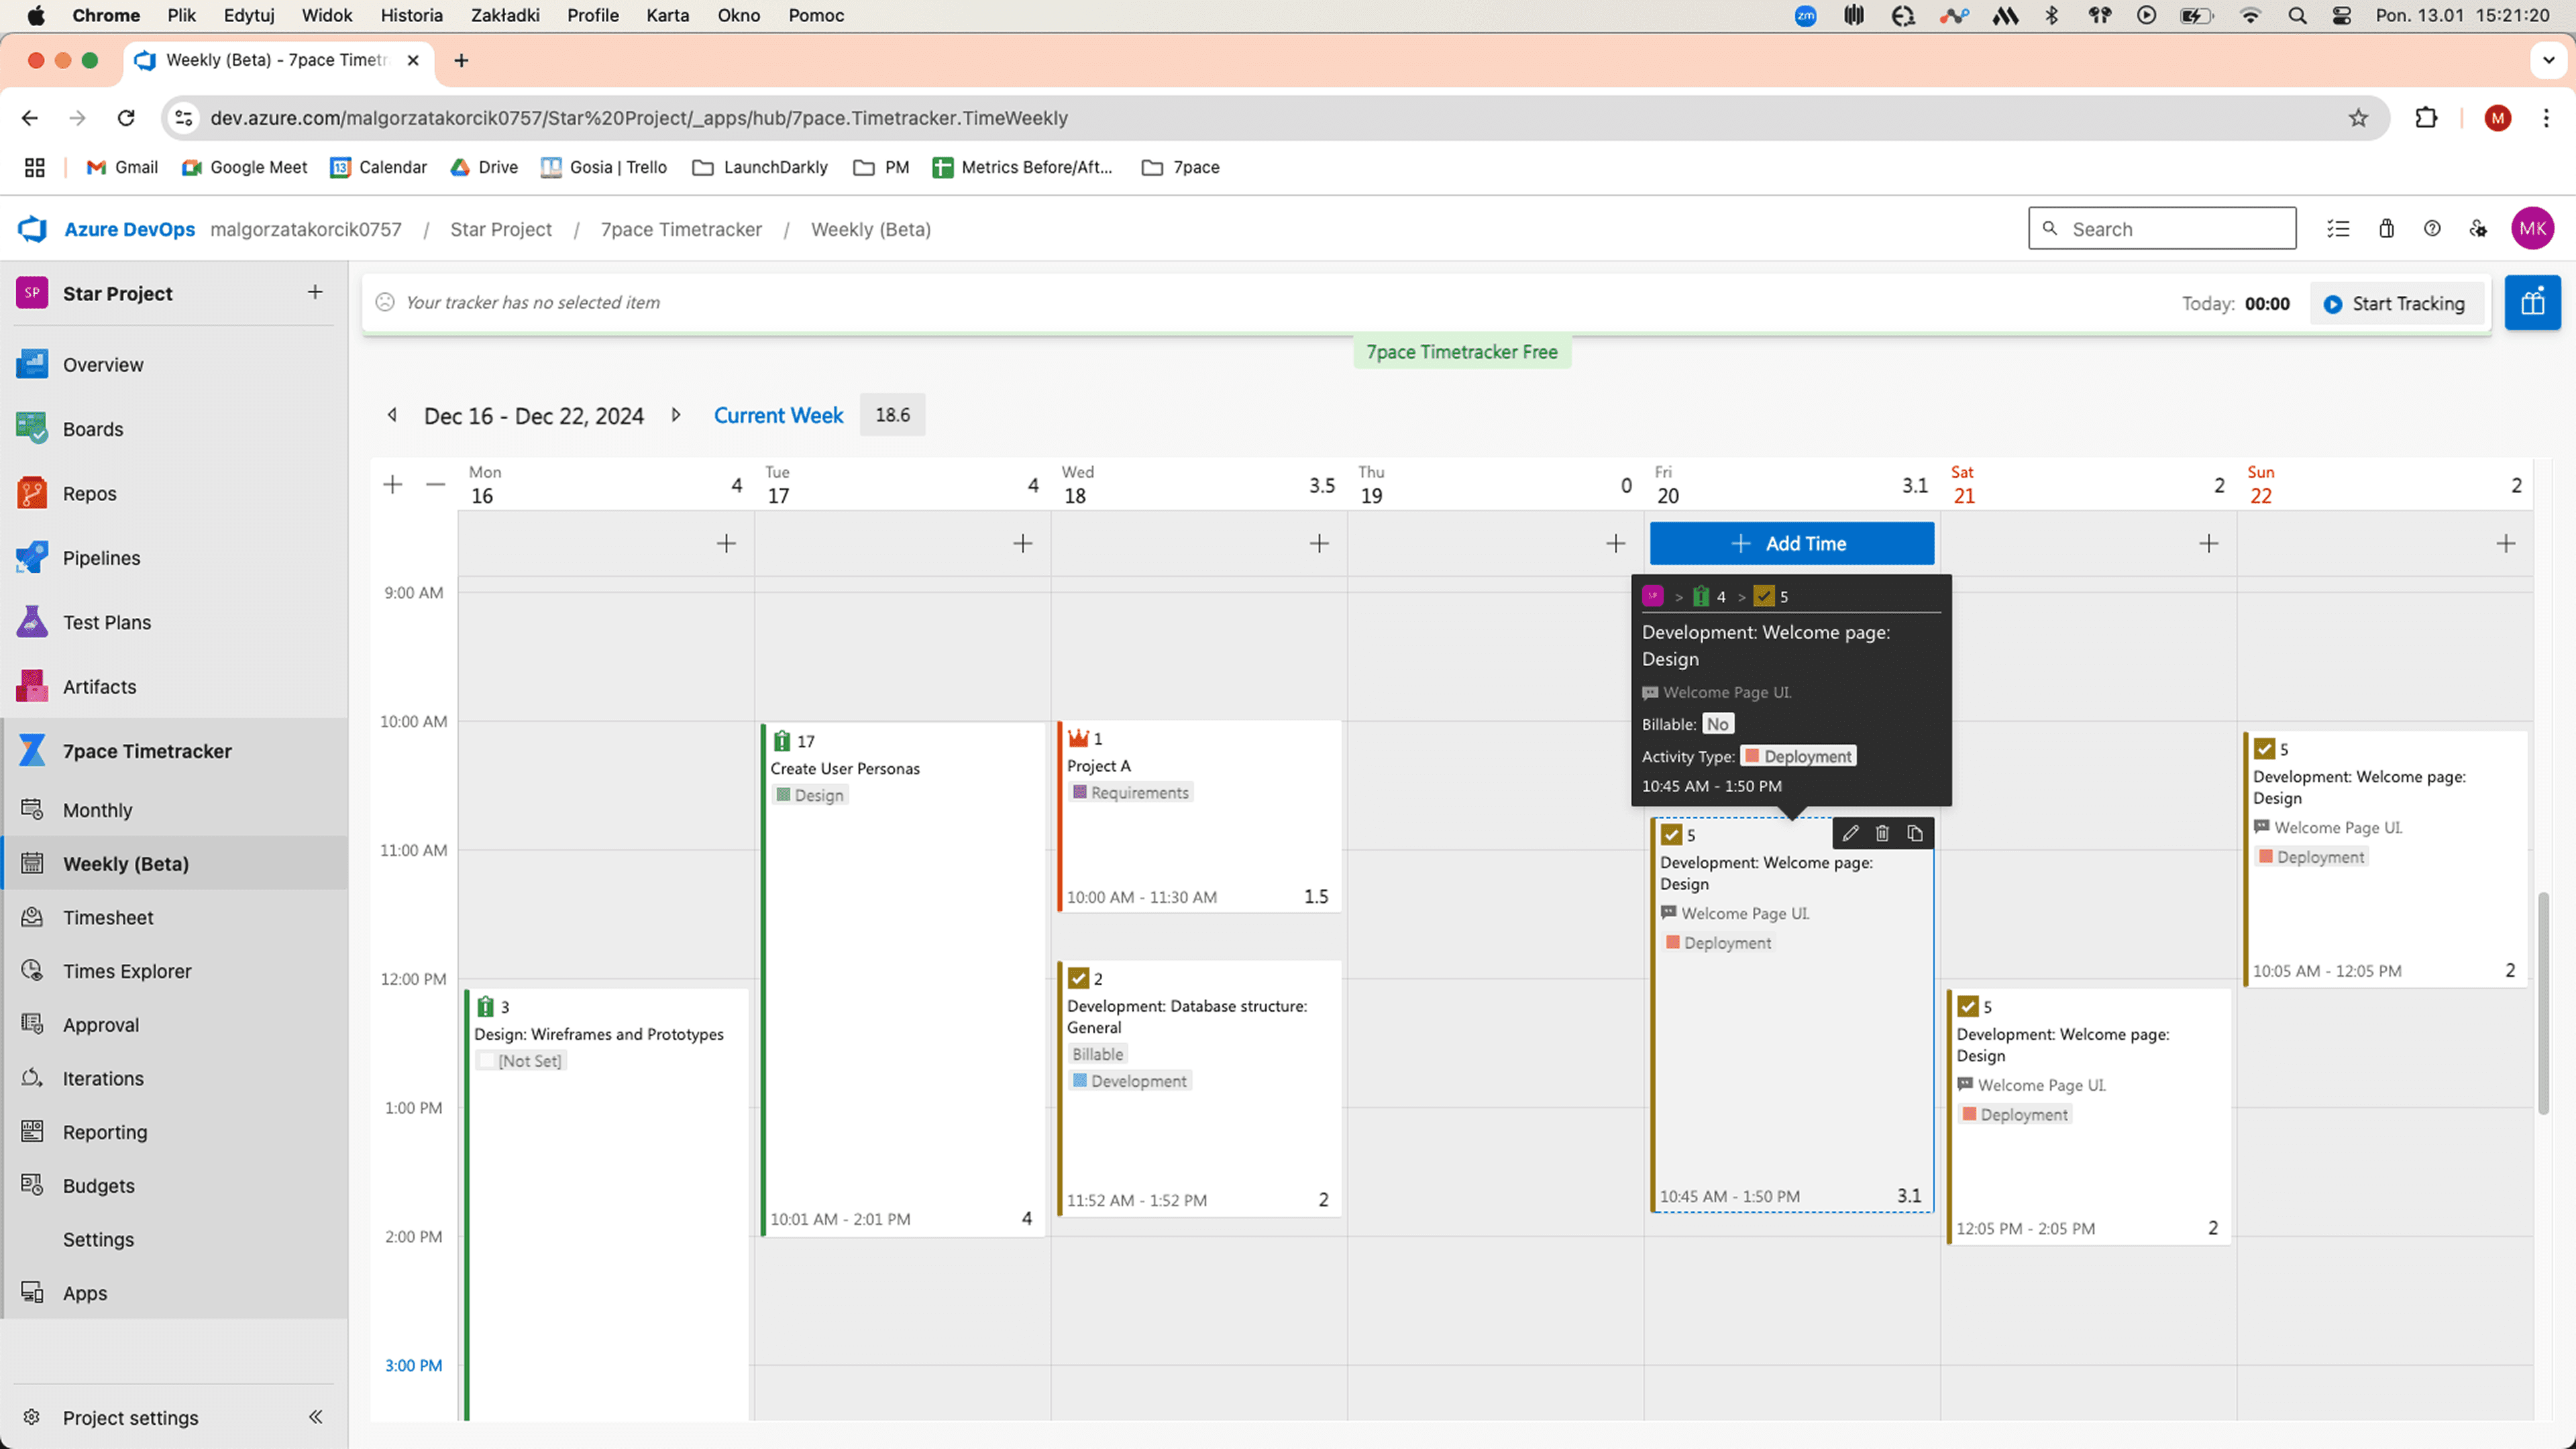The width and height of the screenshot is (2576, 1449).
Task: Add time on Wednesday 18 with plus
Action: (x=1319, y=543)
